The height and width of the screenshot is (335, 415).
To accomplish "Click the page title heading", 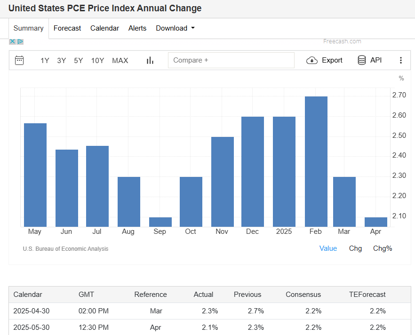I will (105, 8).
